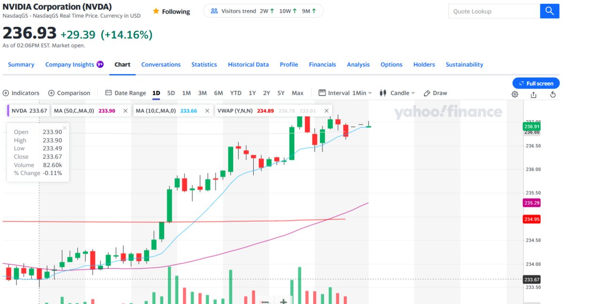The height and width of the screenshot is (304, 600).
Task: Click the NVDA 233.67 series label
Action: coord(29,111)
